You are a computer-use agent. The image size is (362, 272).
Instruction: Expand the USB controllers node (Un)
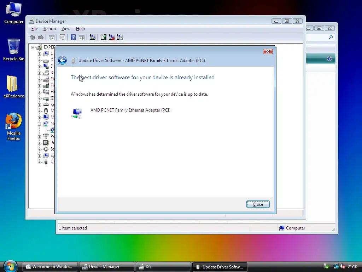(x=39, y=162)
